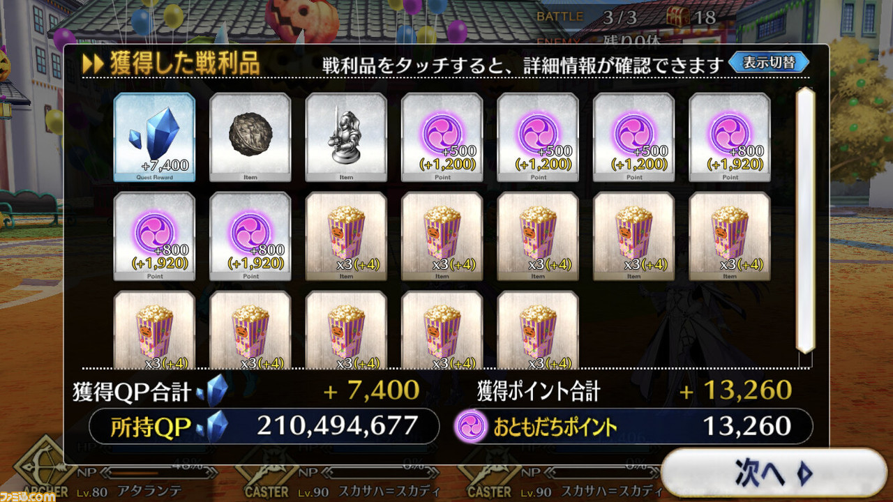Screen dimensions: 893x502
Task: Tap the last popcorn bucket in second row
Action: click(730, 236)
